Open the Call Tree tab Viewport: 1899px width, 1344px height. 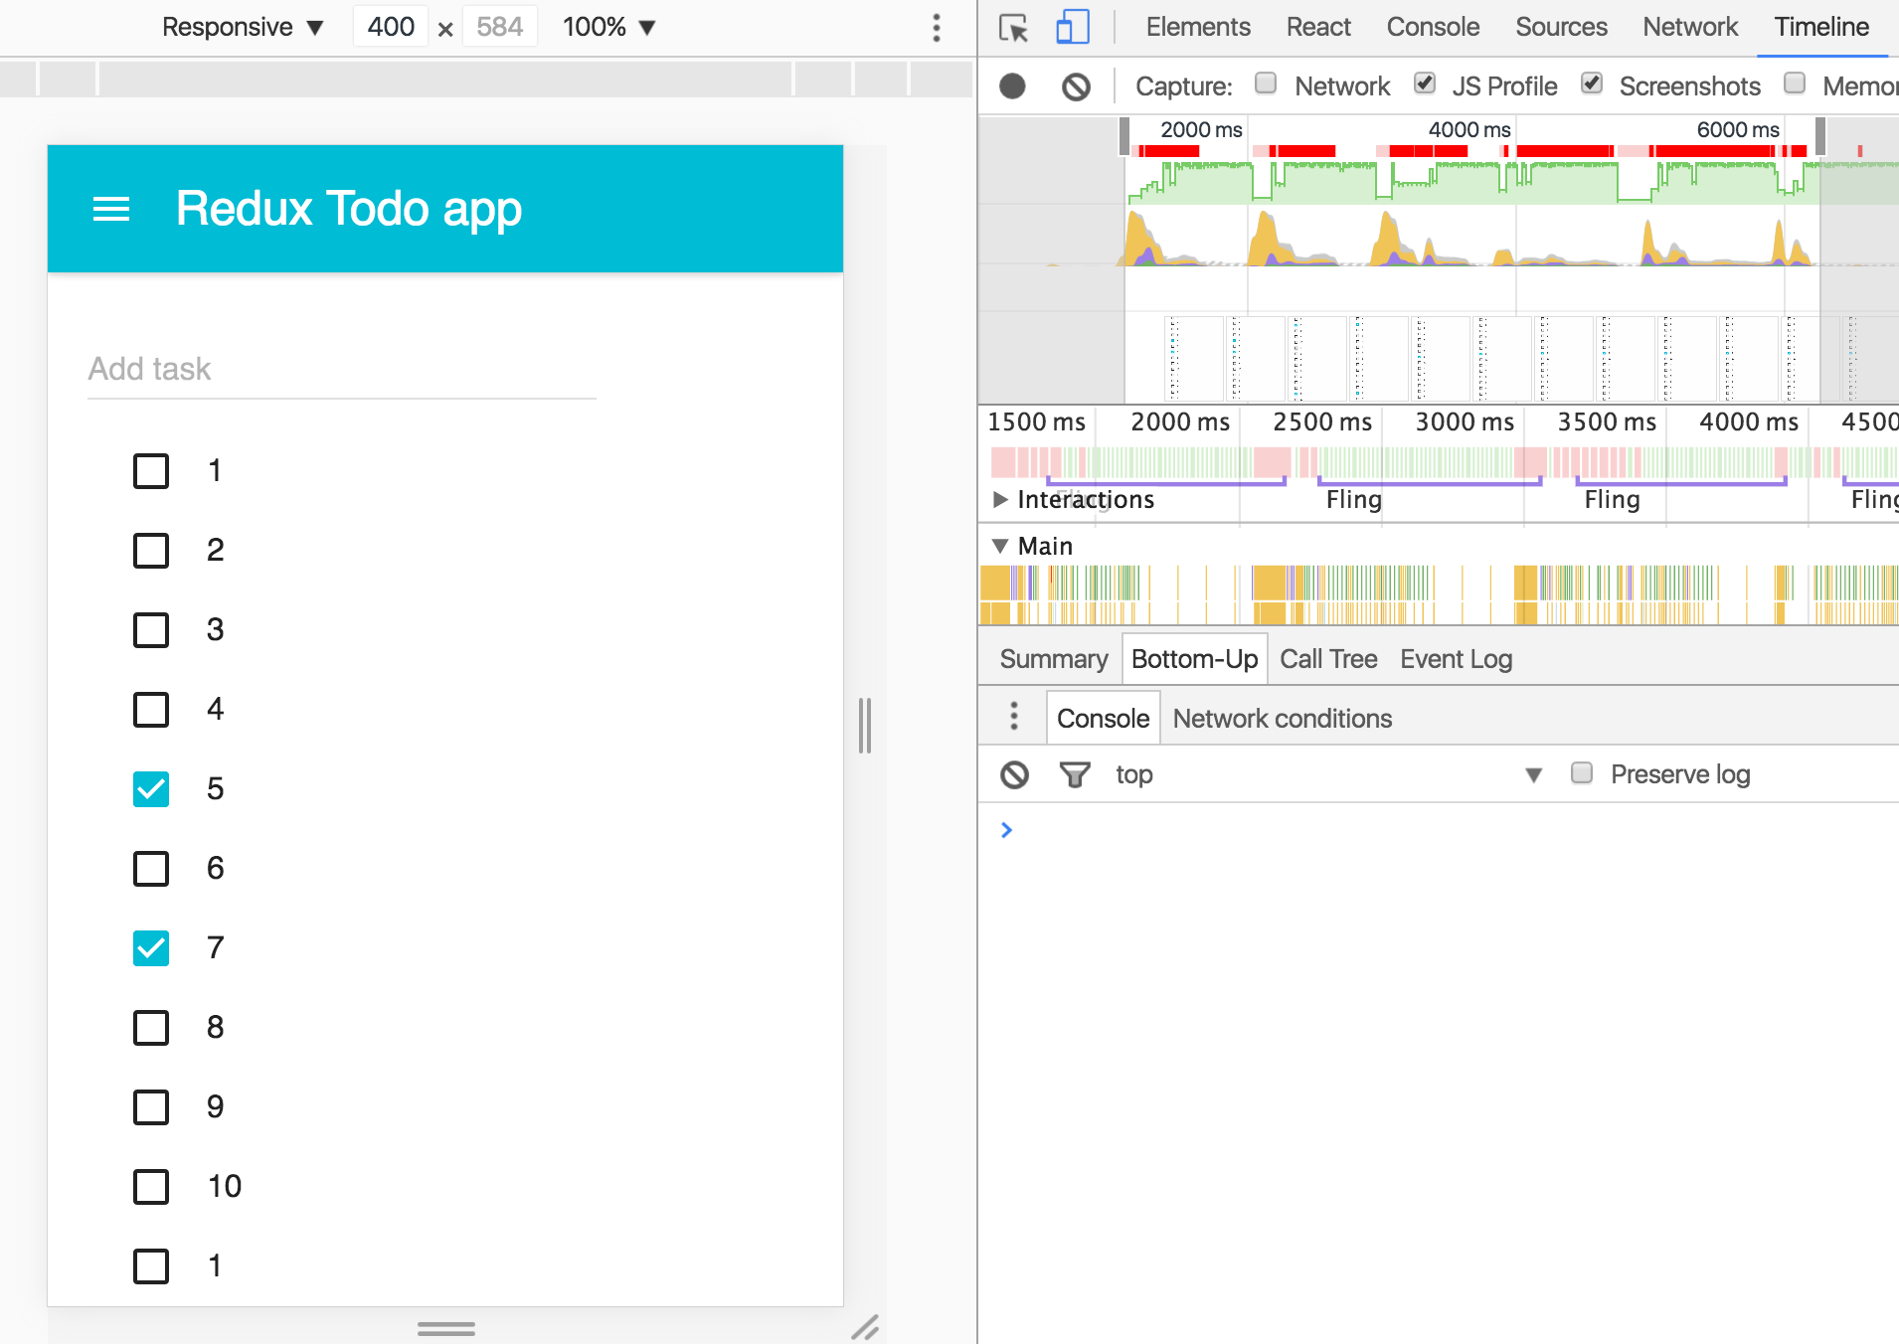1328,659
